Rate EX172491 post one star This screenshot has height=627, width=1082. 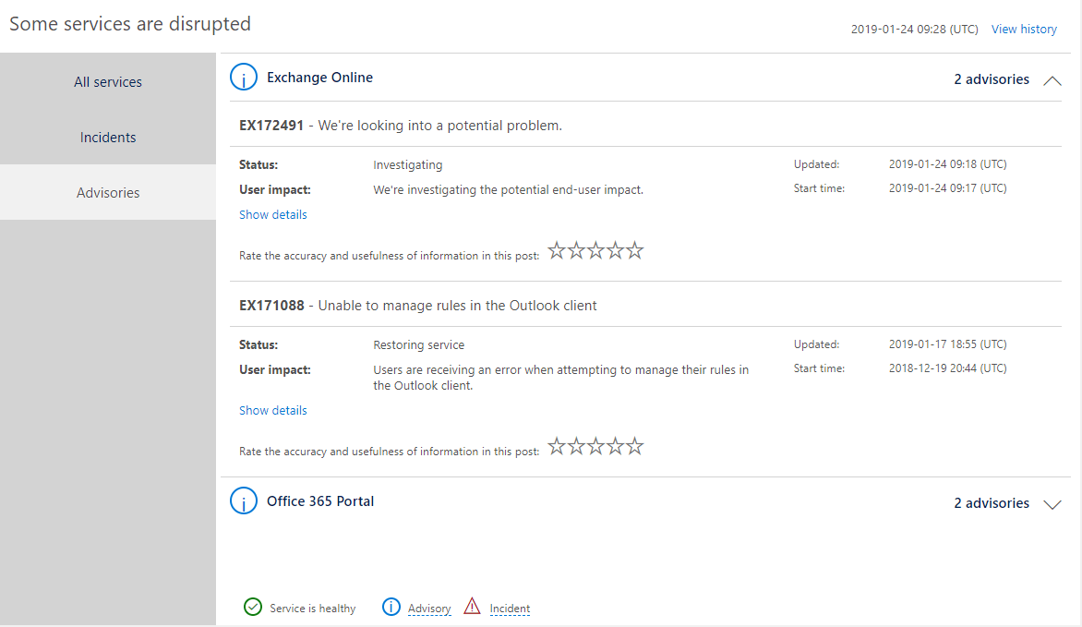point(557,251)
